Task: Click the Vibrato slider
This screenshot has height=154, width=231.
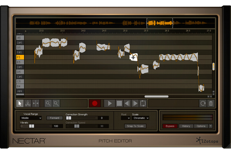Action: click(35, 126)
